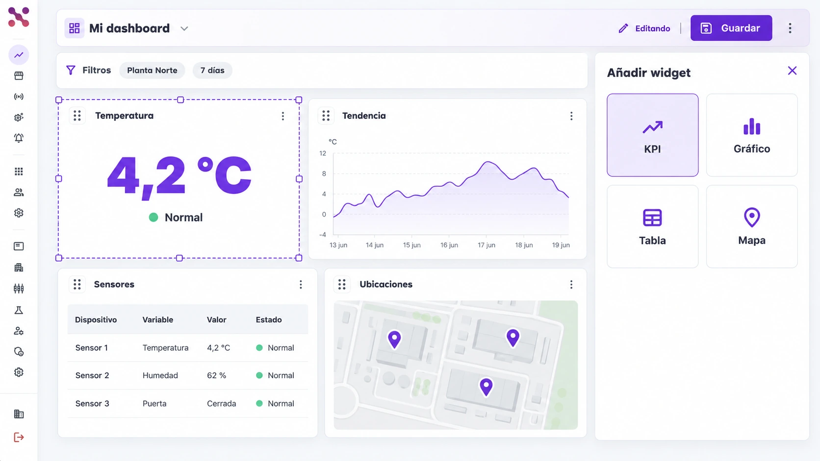This screenshot has height=461, width=820.
Task: Open the alarm bell sidebar icon
Action: 19,138
